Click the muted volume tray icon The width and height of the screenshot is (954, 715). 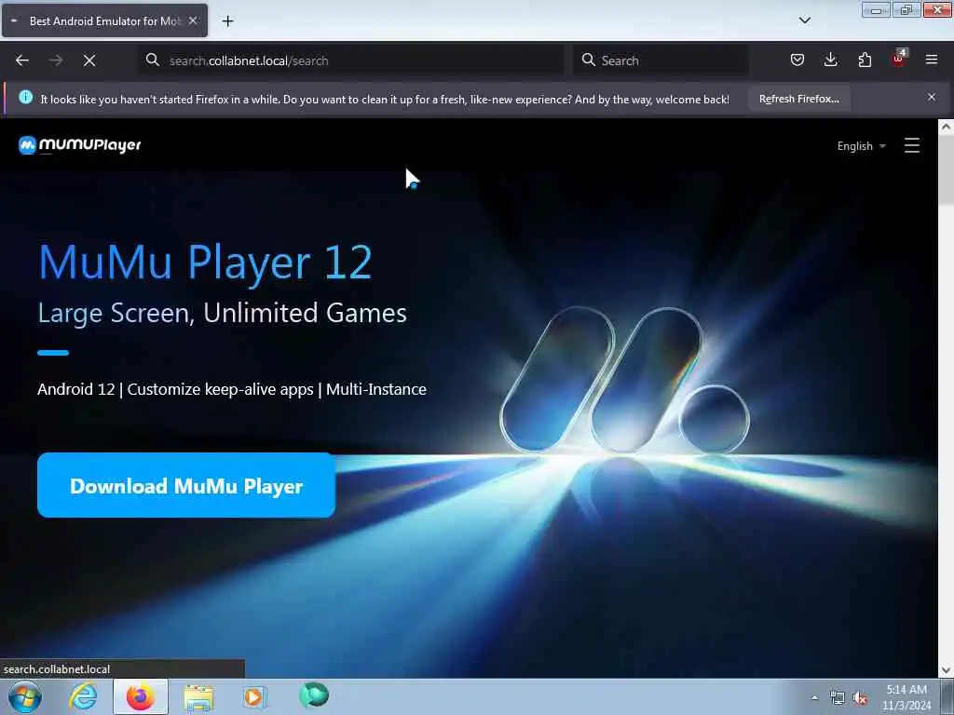(860, 698)
